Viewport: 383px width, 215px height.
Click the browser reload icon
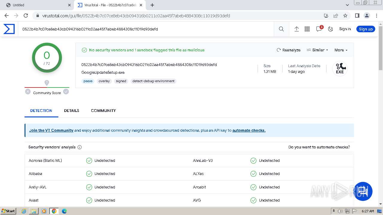26,16
